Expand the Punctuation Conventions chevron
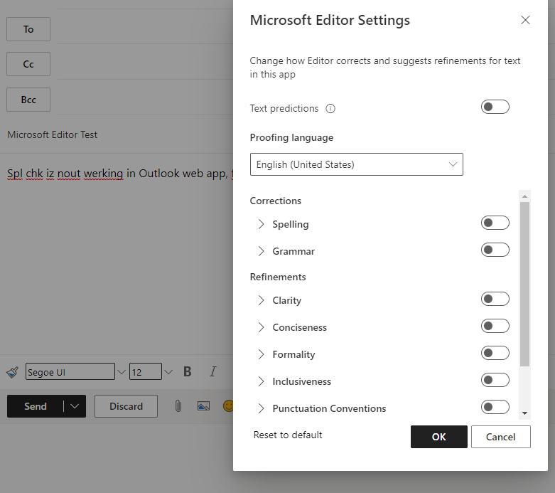 pos(262,408)
